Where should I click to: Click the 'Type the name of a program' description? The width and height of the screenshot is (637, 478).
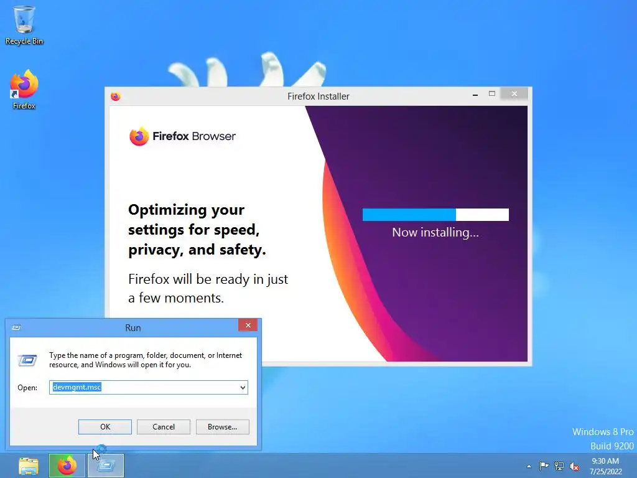(x=146, y=360)
